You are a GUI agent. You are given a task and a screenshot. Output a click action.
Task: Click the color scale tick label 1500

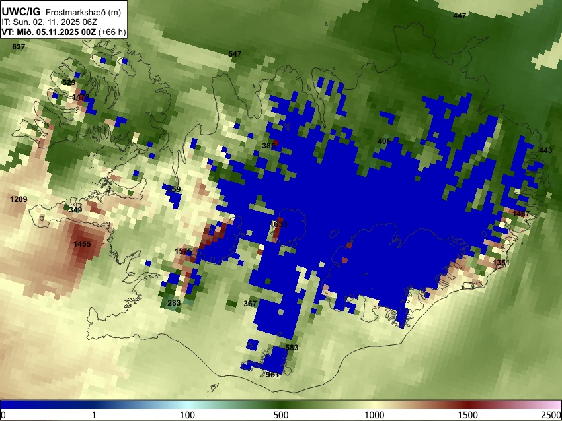click(x=468, y=415)
